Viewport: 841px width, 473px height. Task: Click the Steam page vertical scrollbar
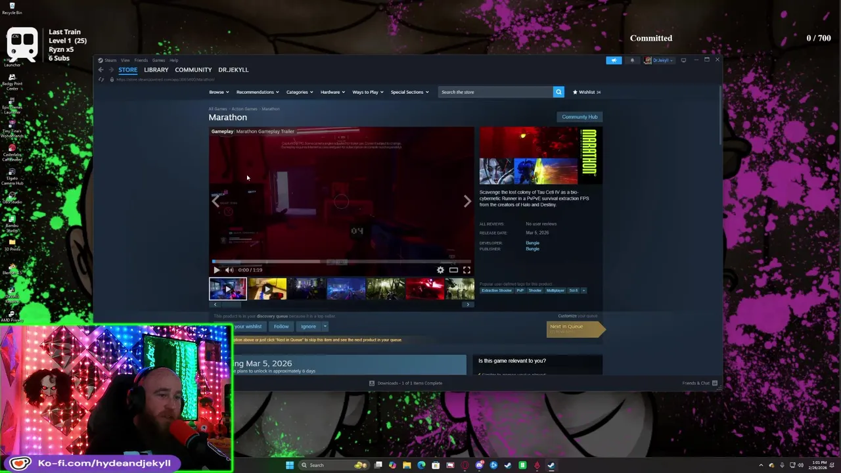721,116
